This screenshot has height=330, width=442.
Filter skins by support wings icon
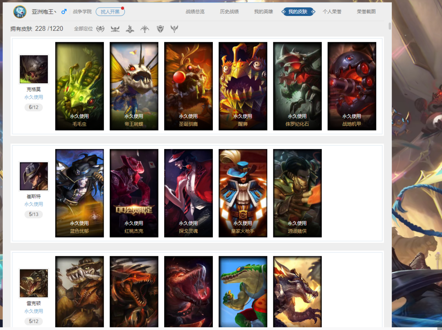[x=174, y=29]
